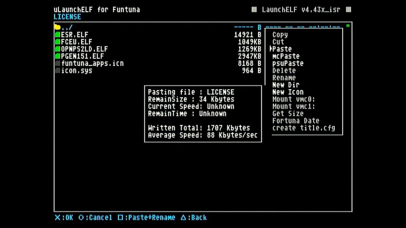Select Mount vmc1: in the menu

click(294, 107)
